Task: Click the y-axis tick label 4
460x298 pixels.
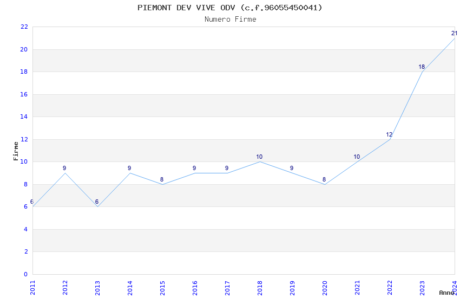Action: [26, 229]
